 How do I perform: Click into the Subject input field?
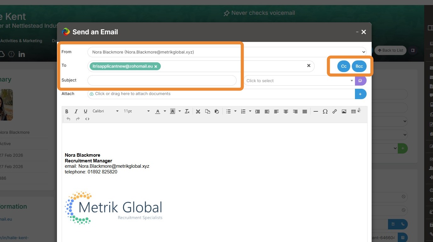coord(162,81)
